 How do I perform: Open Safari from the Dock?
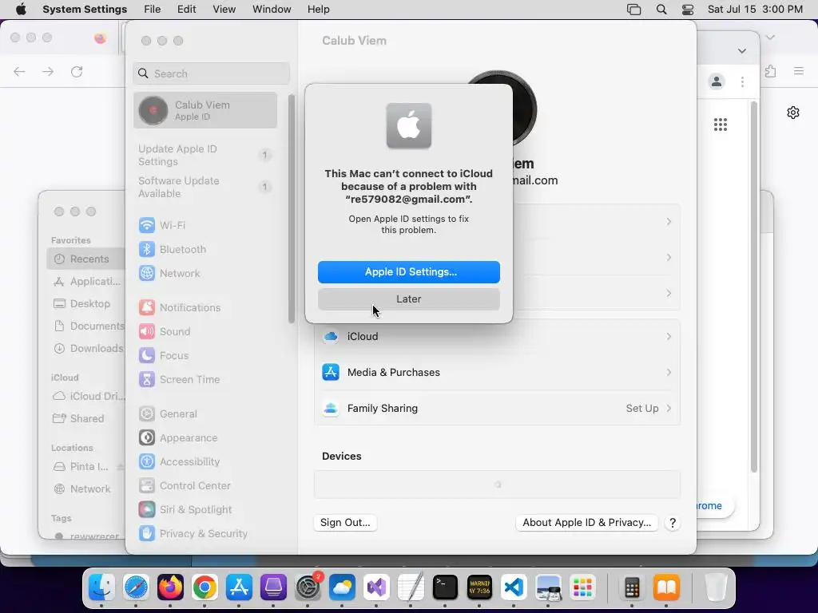click(136, 587)
